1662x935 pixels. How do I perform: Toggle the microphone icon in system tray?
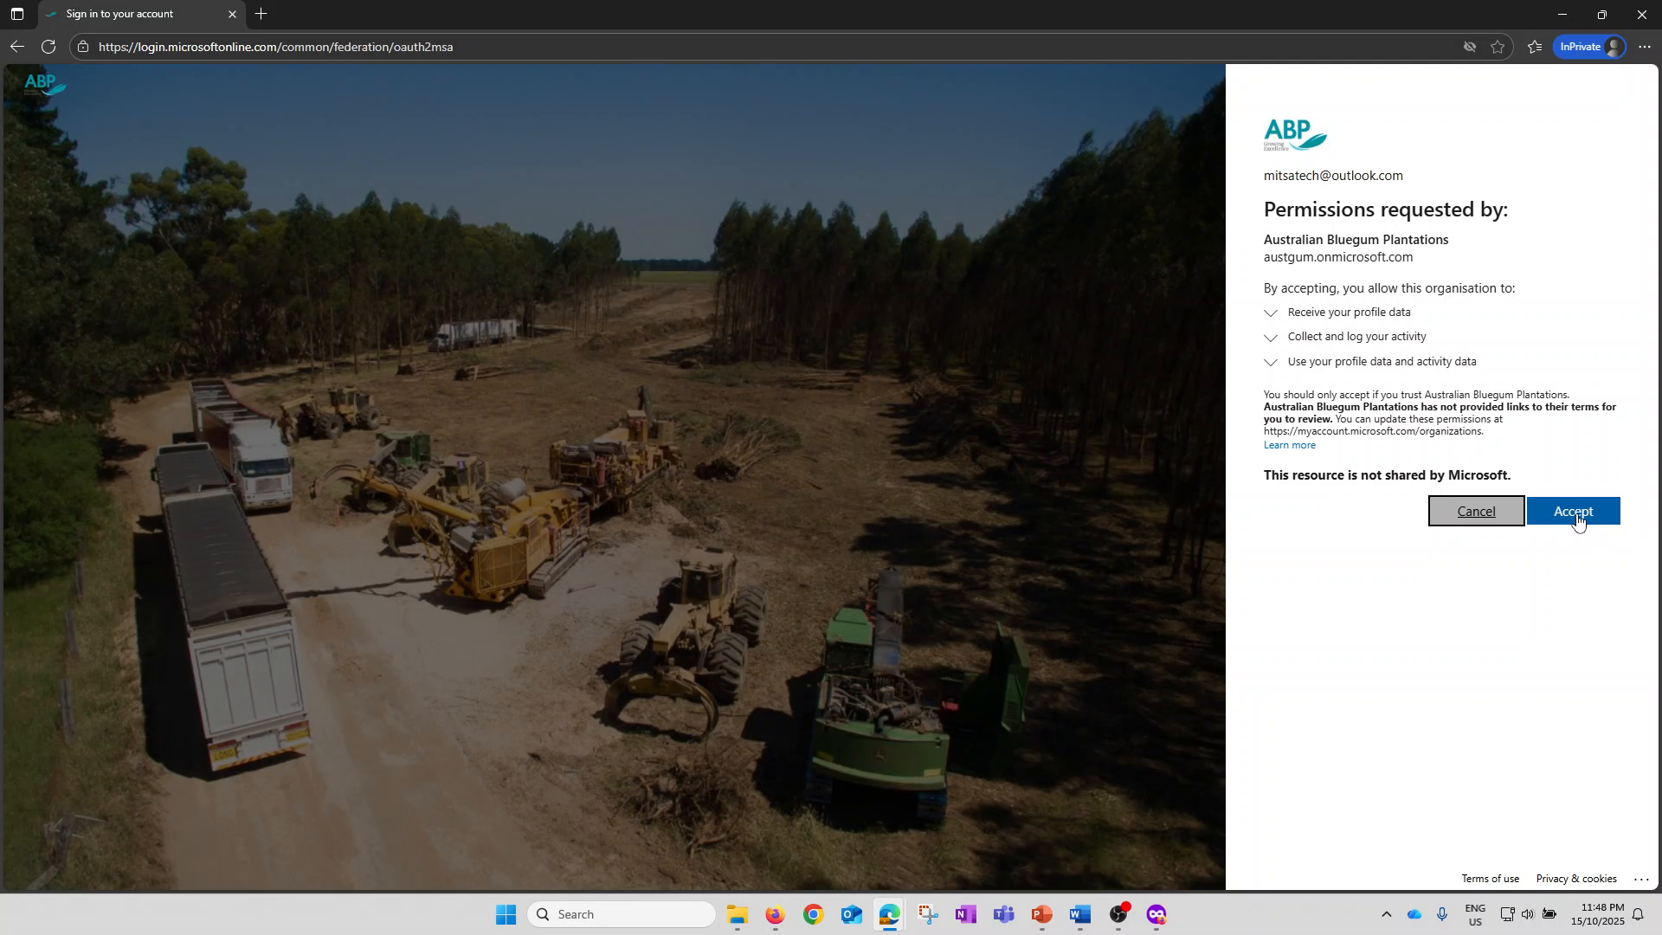(x=1442, y=913)
